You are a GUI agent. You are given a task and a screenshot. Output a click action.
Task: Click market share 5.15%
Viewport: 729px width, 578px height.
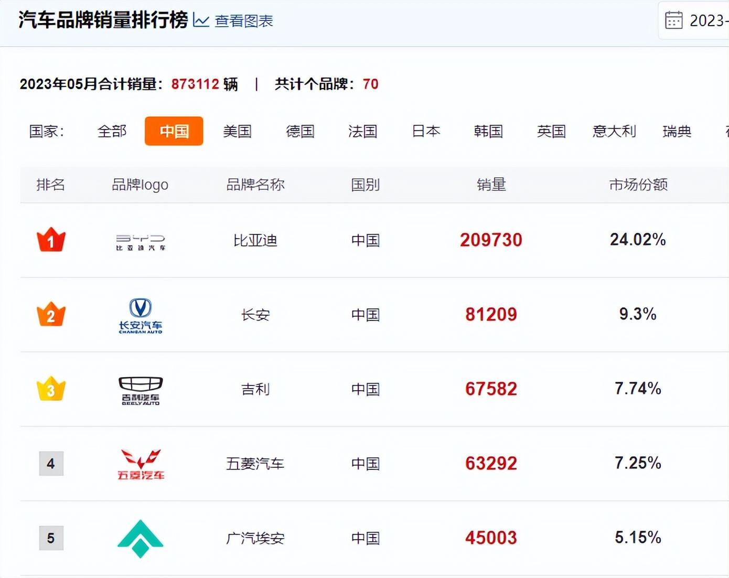pos(638,538)
